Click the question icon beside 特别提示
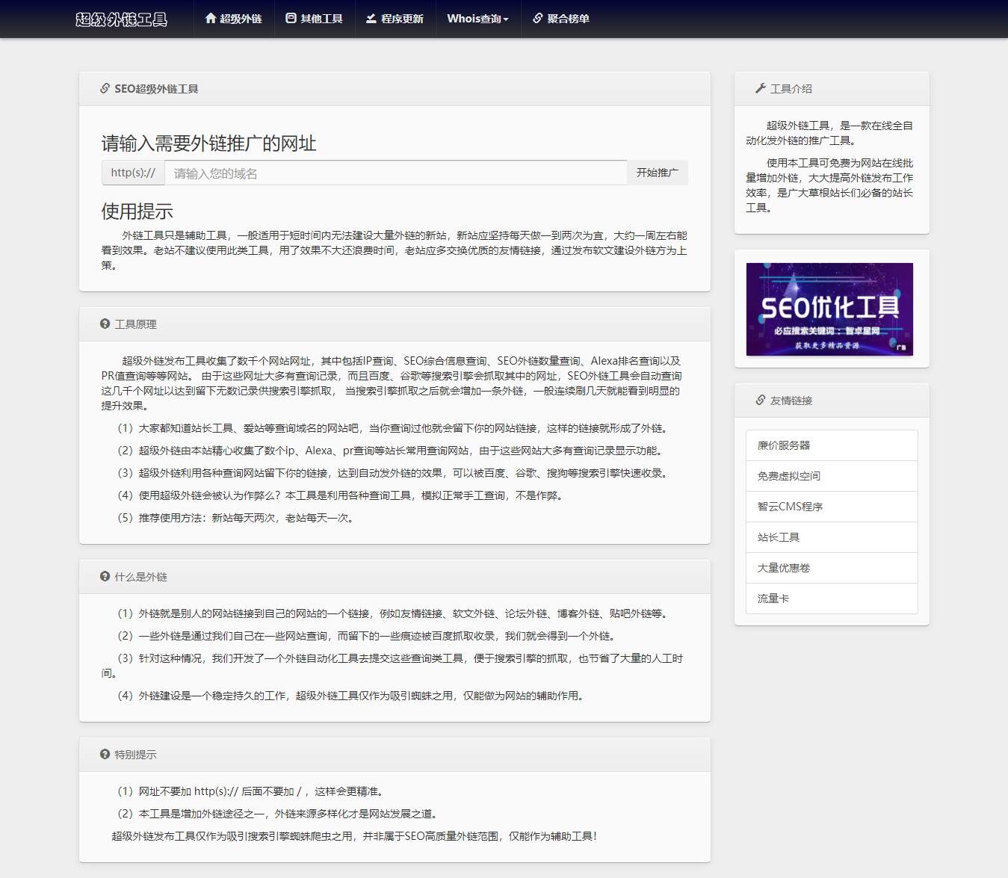Viewport: 1008px width, 878px height. pos(104,755)
